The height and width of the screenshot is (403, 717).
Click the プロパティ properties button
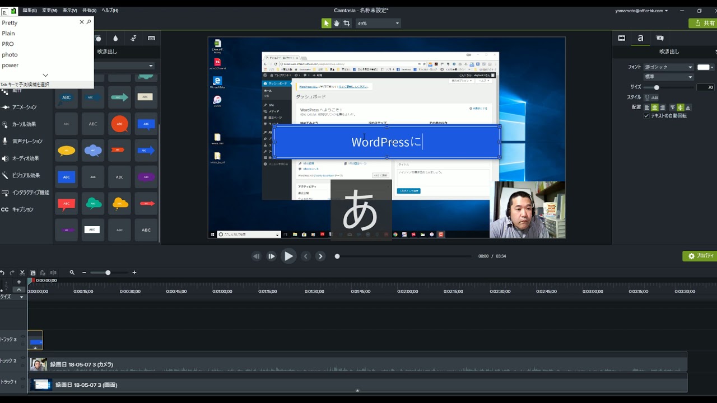pos(700,256)
